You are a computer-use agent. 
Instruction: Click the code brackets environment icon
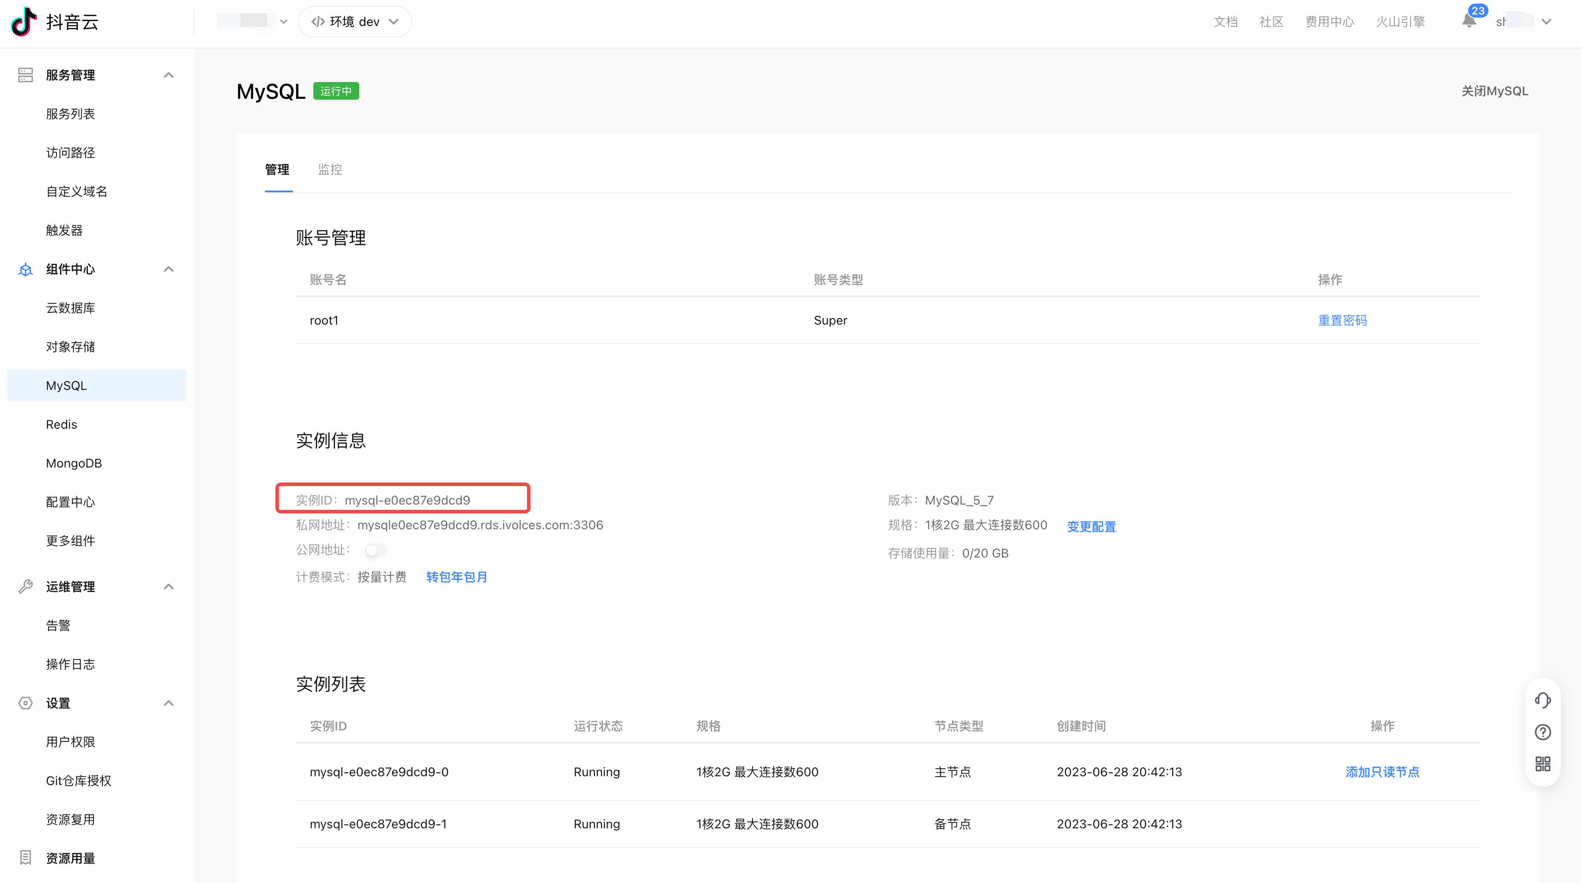coord(318,22)
